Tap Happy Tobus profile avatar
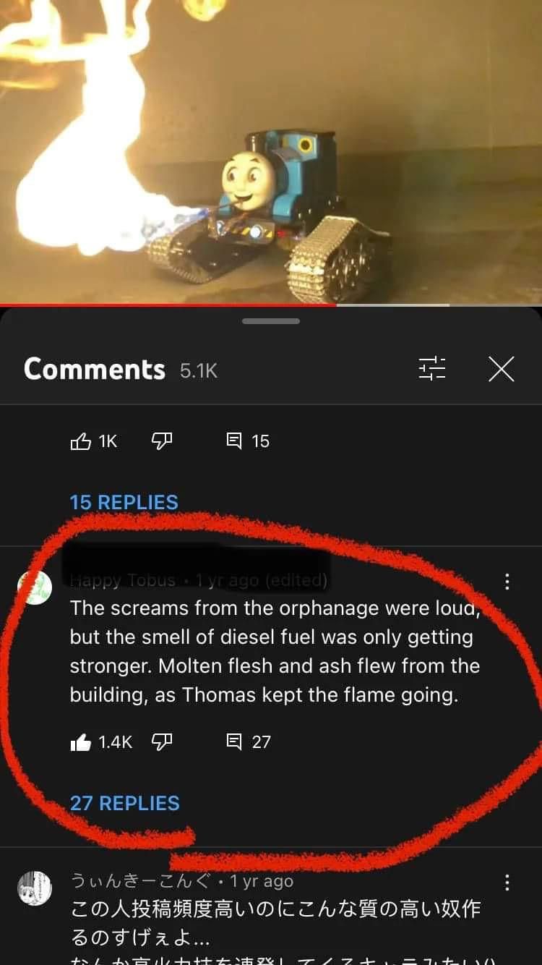 [x=35, y=588]
